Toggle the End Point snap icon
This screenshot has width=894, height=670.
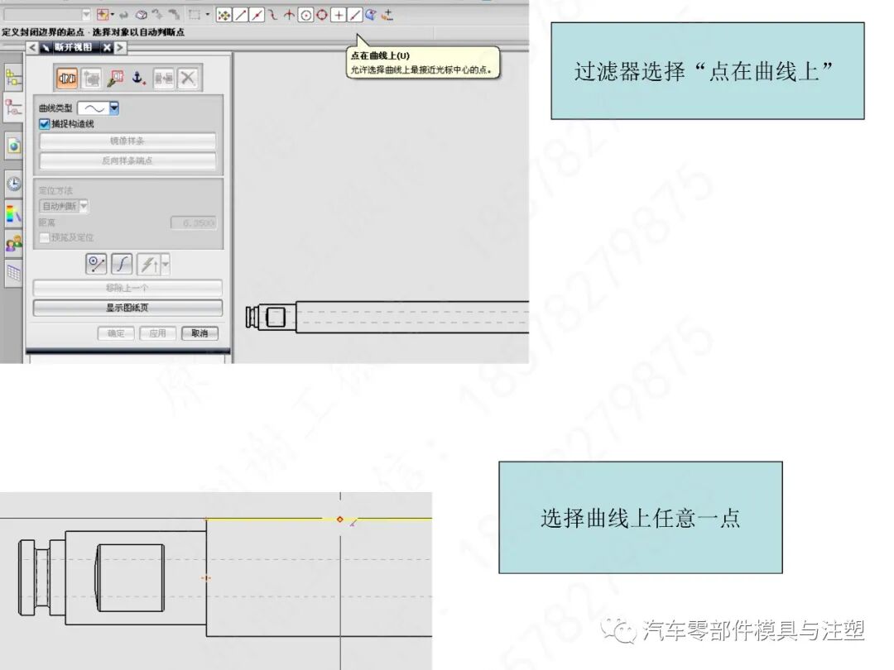coord(241,16)
